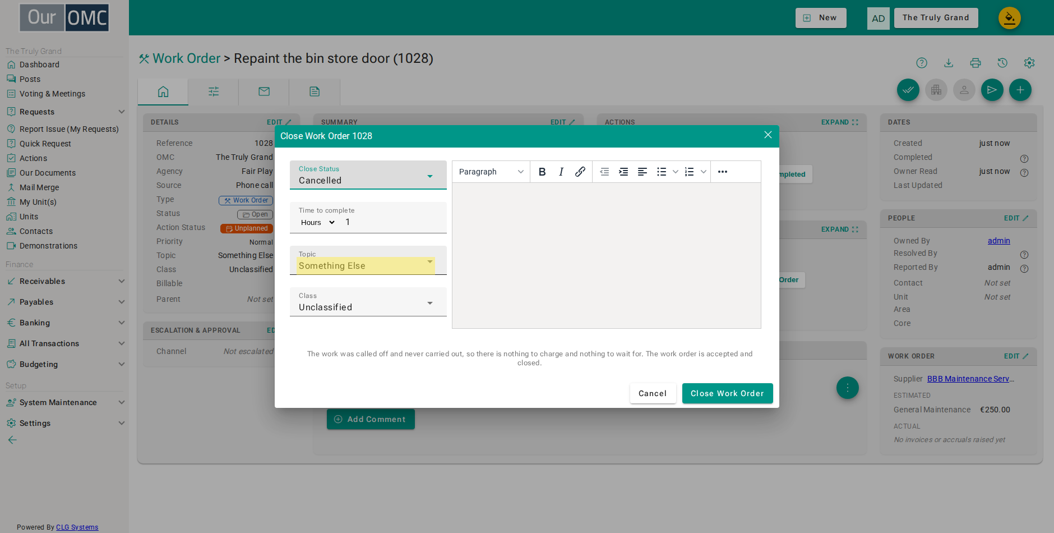Click the paint bucket avatar icon
The width and height of the screenshot is (1054, 533).
click(x=1010, y=18)
